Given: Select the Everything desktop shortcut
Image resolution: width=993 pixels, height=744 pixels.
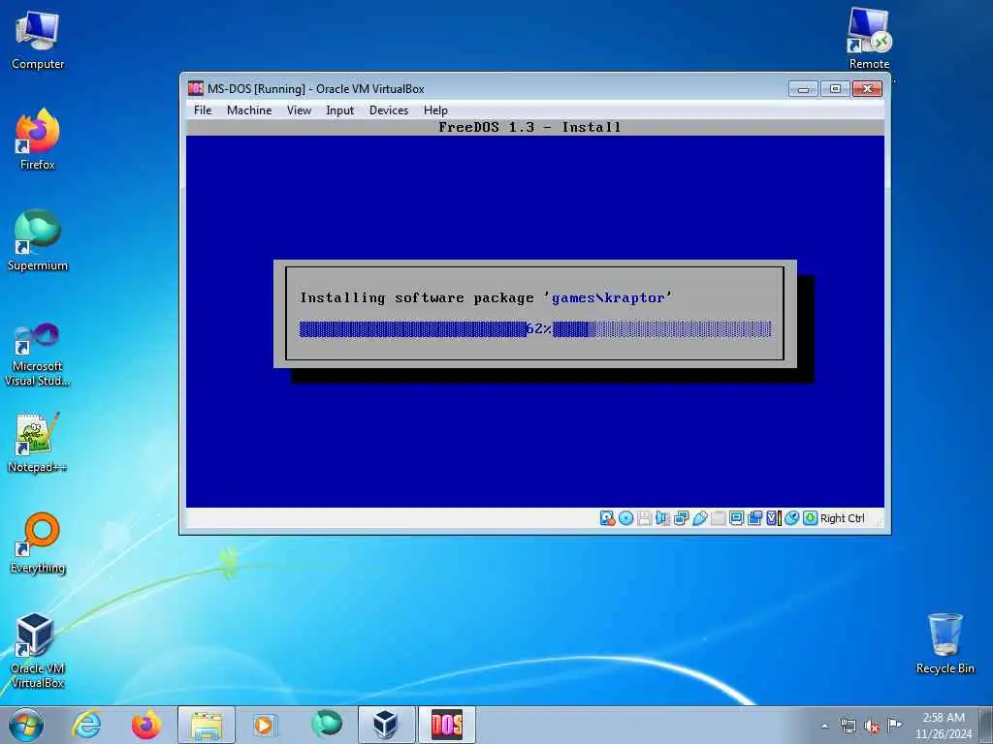Looking at the screenshot, I should tap(38, 543).
